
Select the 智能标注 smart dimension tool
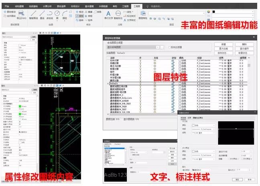coord(118,15)
